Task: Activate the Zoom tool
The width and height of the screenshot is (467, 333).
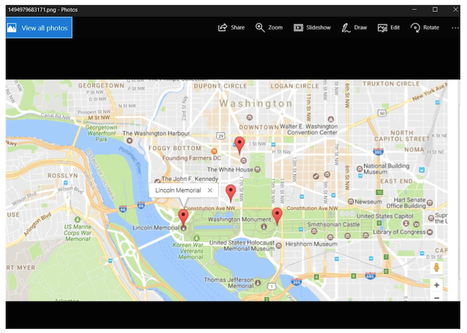Action: (269, 27)
